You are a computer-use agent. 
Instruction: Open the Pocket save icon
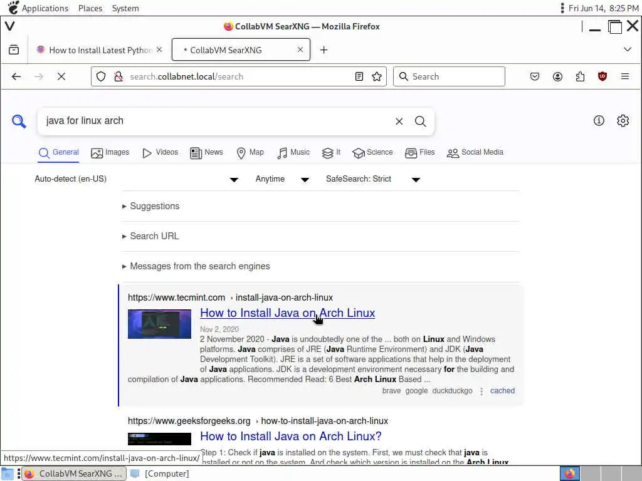click(x=535, y=76)
